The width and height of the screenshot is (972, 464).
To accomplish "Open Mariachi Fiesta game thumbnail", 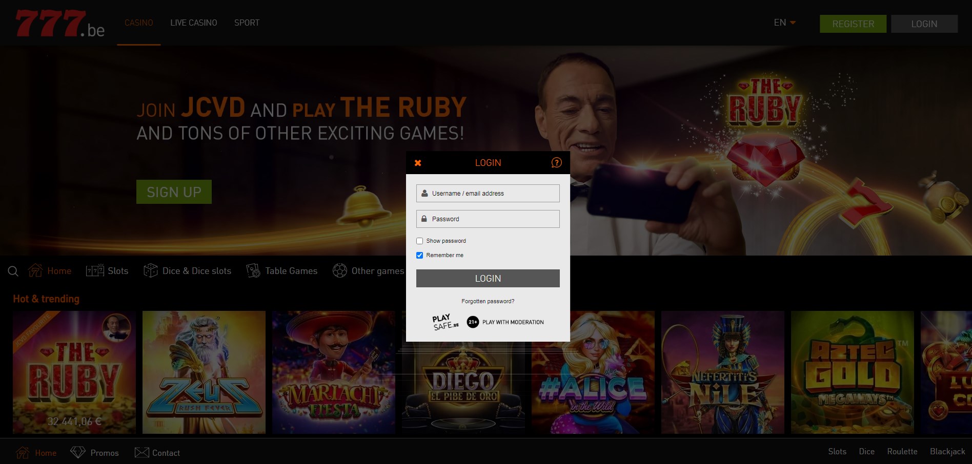I will point(334,372).
